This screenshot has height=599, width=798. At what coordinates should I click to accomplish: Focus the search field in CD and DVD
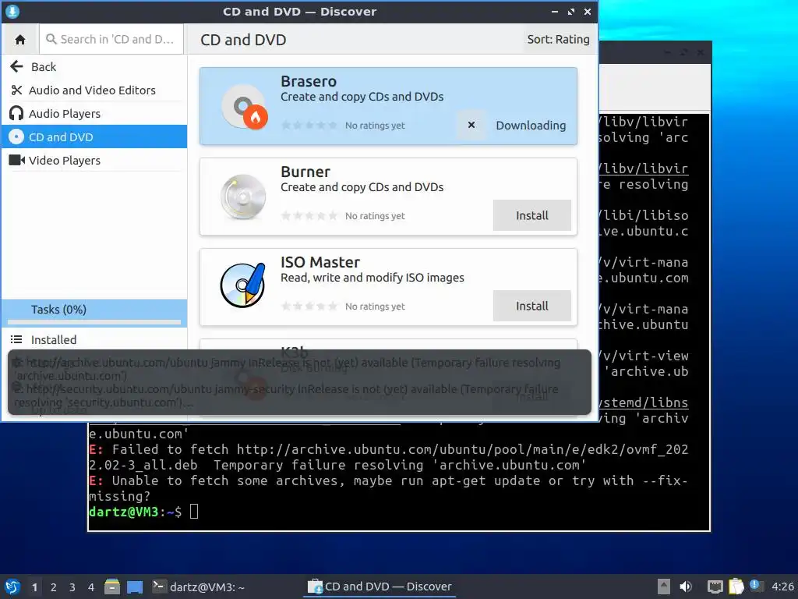111,39
